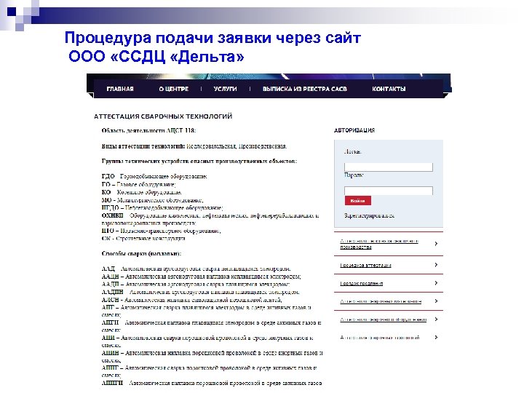
Task: Open the УСЛУГИ menu item
Action: 225,89
